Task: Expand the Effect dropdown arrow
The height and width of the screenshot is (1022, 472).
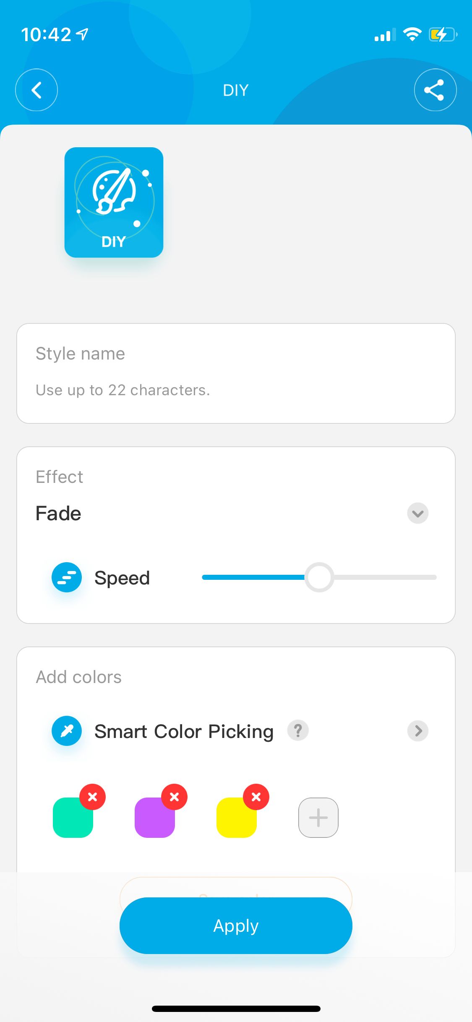Action: point(418,513)
